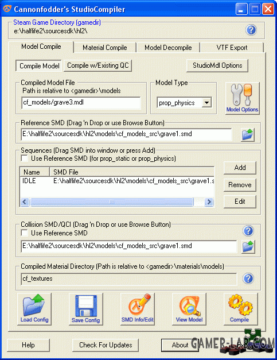The width and height of the screenshot is (277, 360).
Task: Click the Reference SMD path field
Action: pyautogui.click(x=126, y=134)
